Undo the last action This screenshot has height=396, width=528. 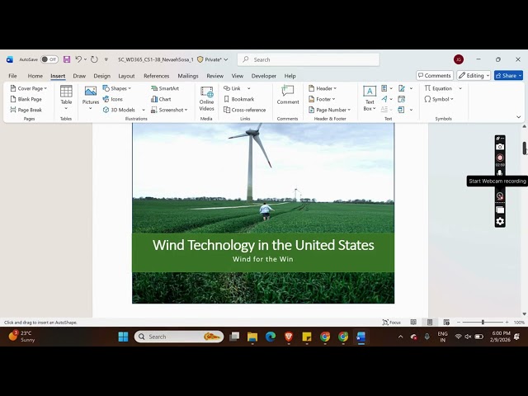78,59
